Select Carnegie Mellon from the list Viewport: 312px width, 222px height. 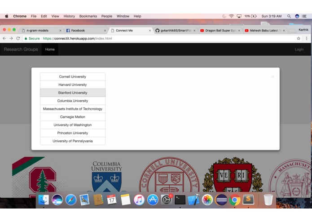point(73,117)
